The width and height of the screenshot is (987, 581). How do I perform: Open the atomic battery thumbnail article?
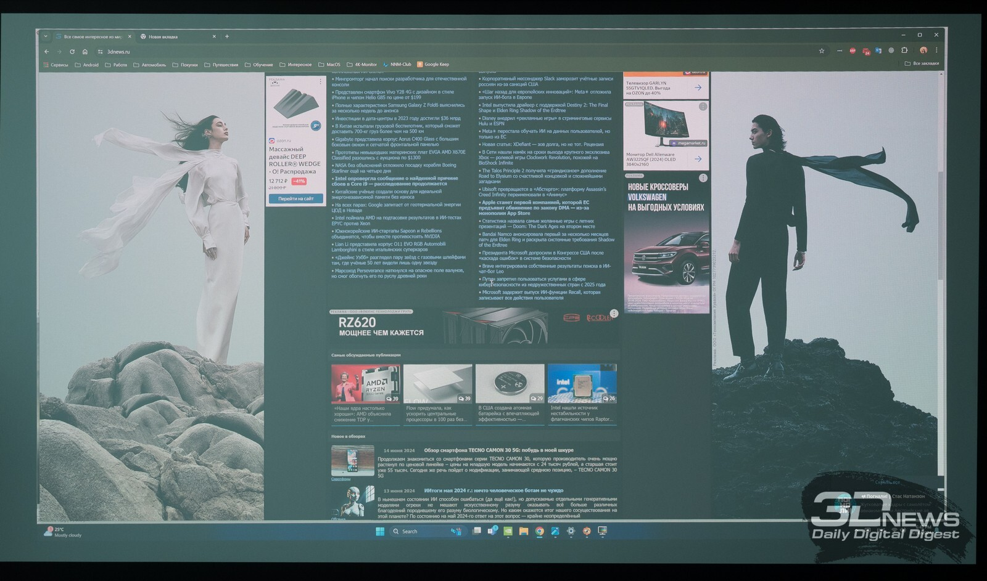pyautogui.click(x=510, y=383)
